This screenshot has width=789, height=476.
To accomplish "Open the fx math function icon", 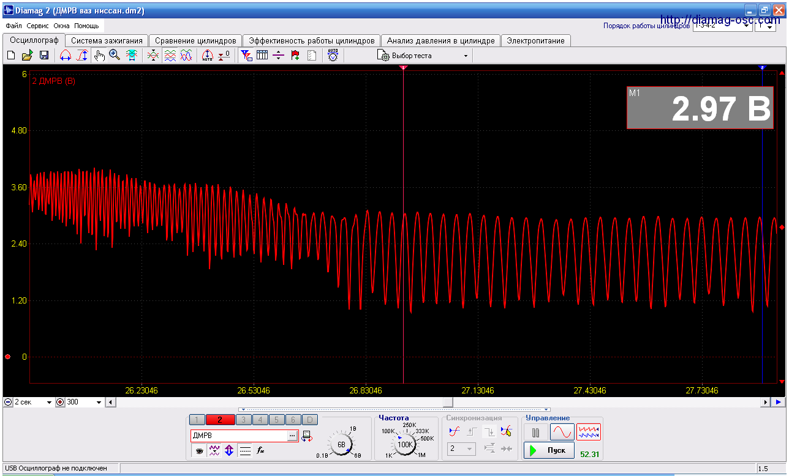I will click(x=260, y=450).
